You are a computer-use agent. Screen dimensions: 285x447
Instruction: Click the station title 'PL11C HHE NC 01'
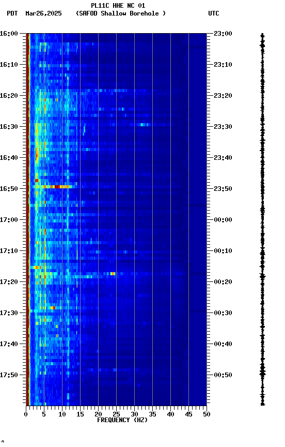pos(118,6)
